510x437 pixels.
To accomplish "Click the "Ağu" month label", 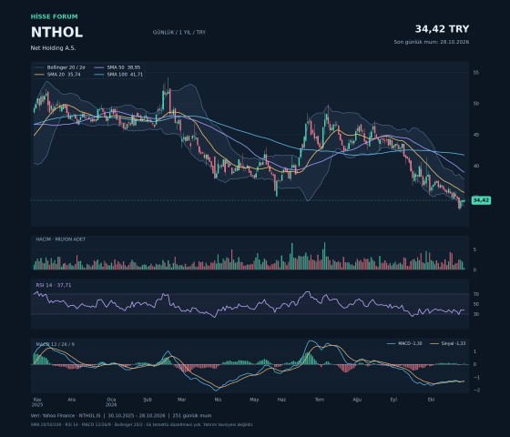I will [357, 400].
